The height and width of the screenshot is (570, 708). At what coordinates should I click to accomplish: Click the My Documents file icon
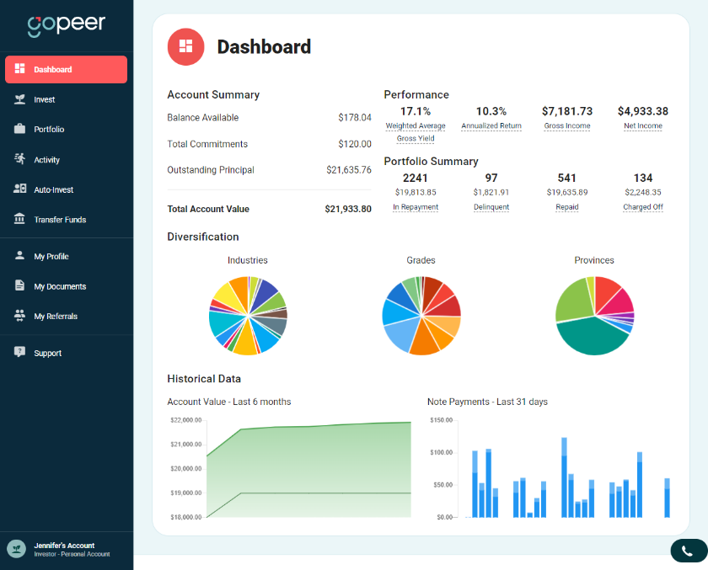(x=19, y=286)
